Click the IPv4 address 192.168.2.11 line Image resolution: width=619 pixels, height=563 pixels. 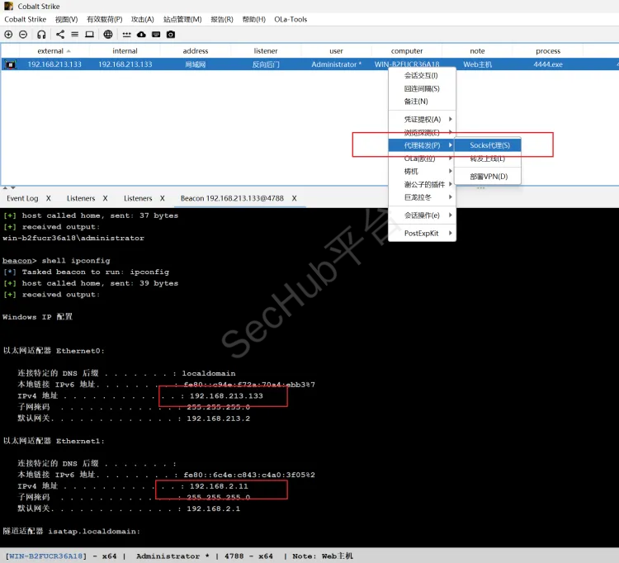pos(133,486)
